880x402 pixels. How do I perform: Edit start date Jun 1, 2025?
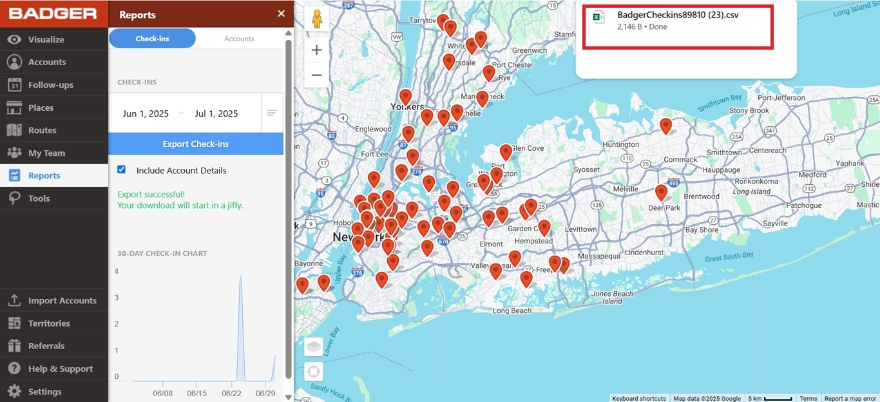click(x=146, y=113)
